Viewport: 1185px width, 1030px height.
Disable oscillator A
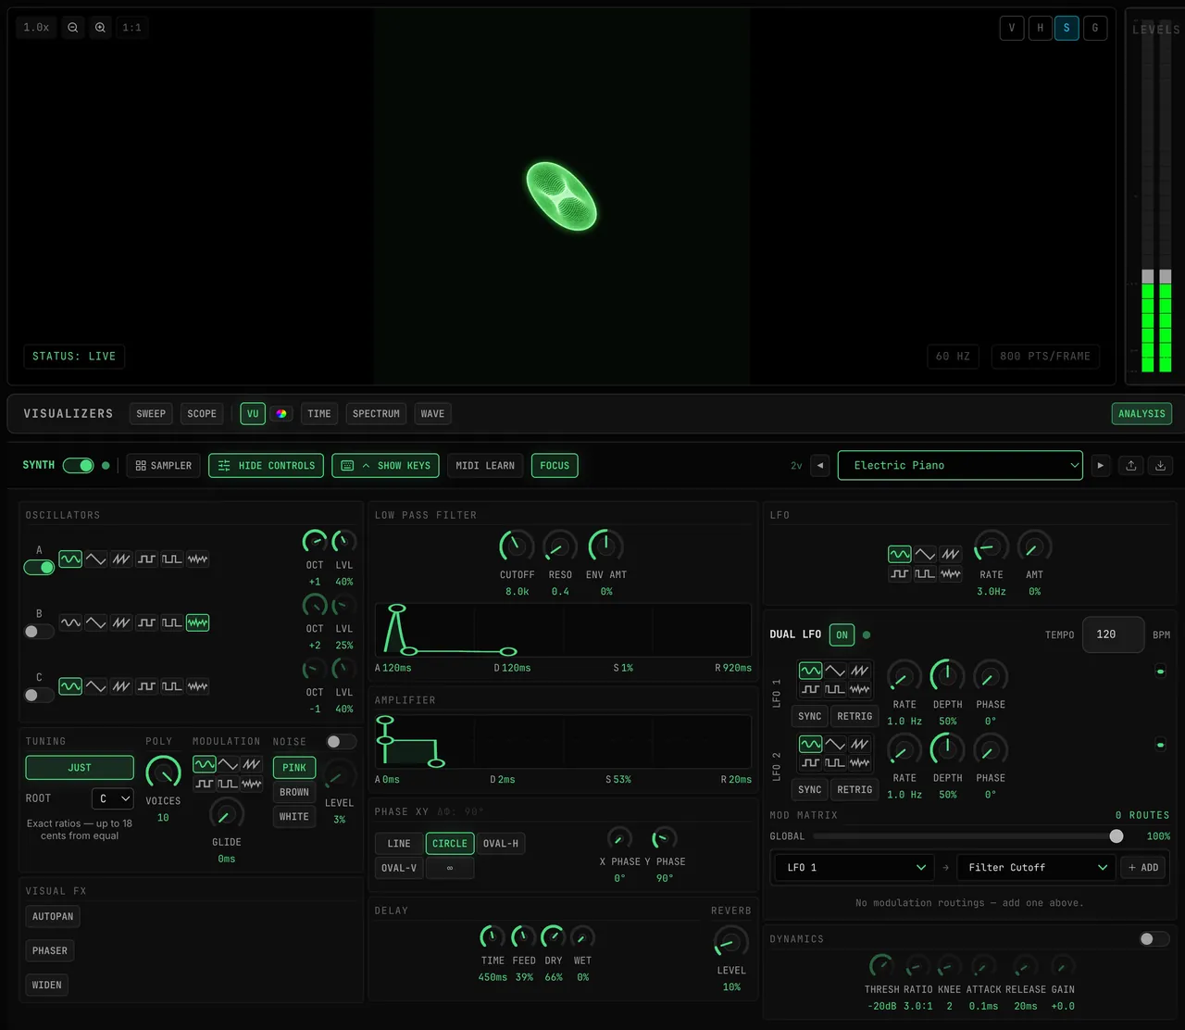click(x=39, y=567)
